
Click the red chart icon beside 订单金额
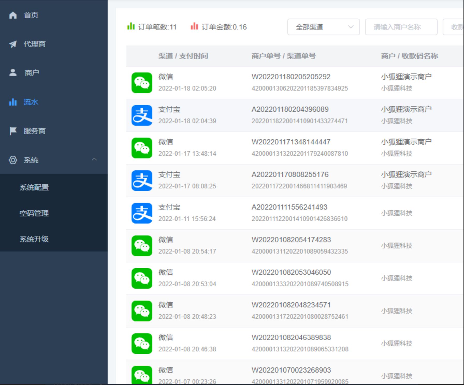[194, 26]
